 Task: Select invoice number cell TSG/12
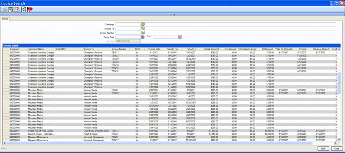tap(120, 131)
